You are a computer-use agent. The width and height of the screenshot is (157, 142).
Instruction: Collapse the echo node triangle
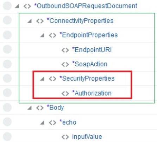pos(42,123)
